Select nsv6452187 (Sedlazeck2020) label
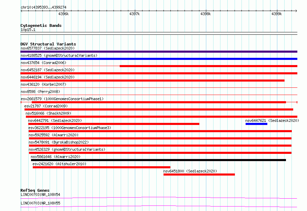Screen dimensions: 307x211 (48, 70)
